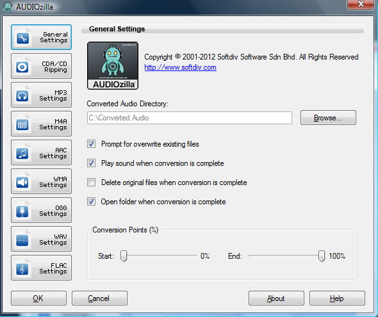Open the About dialog button
The width and height of the screenshot is (378, 317).
[x=276, y=298]
